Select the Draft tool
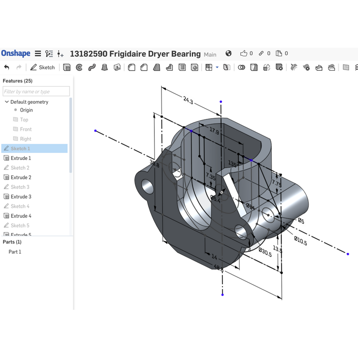The height and width of the screenshot is (358, 358). coord(157,67)
